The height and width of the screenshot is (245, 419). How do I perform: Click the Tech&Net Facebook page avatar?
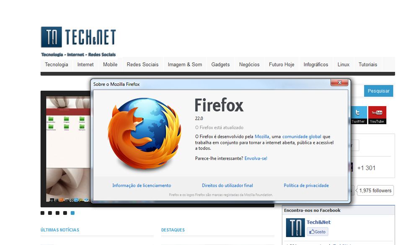tap(295, 227)
